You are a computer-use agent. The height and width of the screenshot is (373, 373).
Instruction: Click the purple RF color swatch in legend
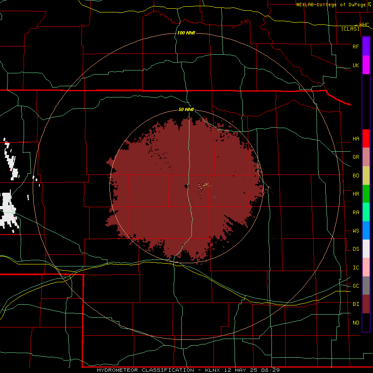point(366,46)
